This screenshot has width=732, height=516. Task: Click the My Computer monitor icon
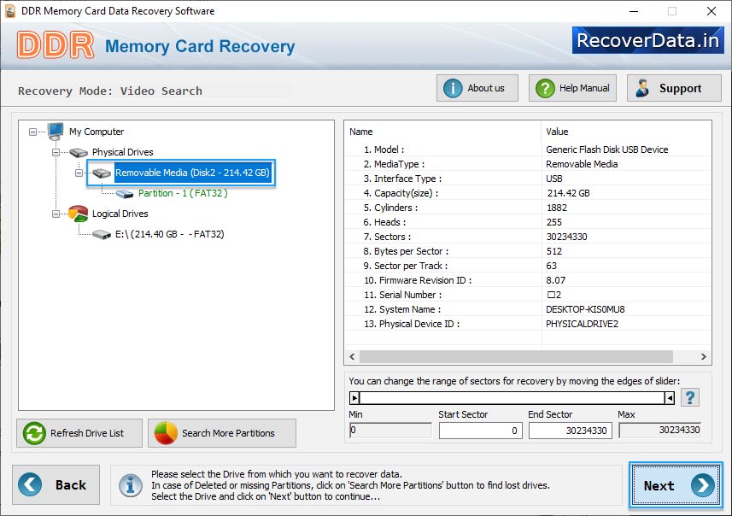(56, 132)
